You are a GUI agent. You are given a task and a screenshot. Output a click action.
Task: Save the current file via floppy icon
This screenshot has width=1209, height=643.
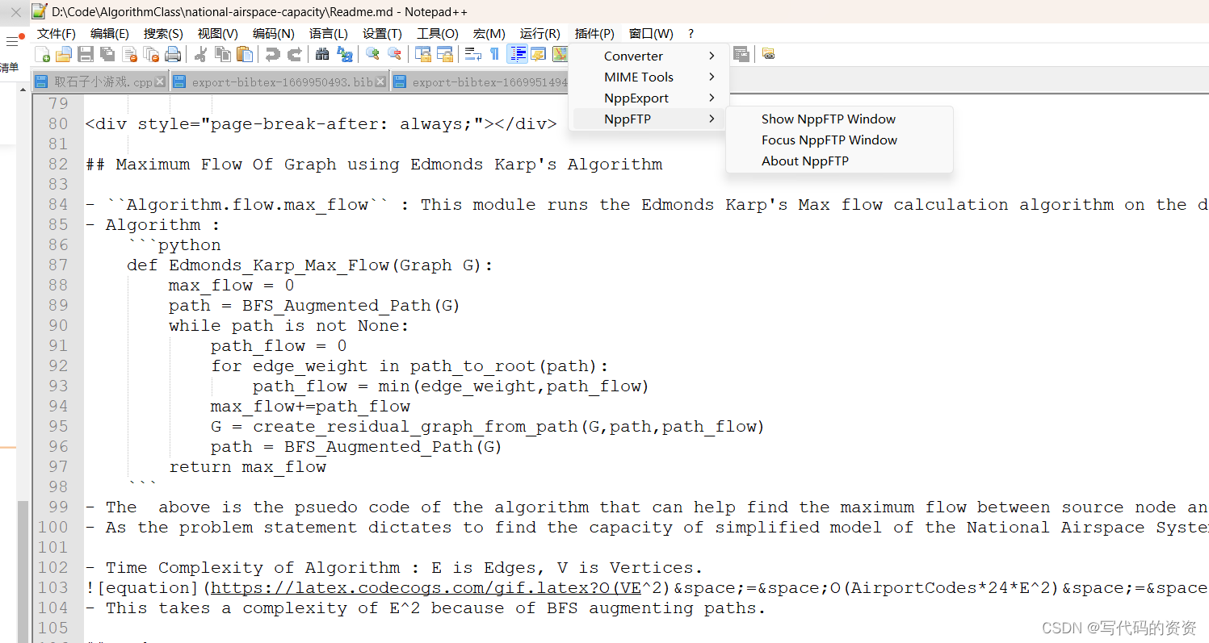pyautogui.click(x=86, y=54)
